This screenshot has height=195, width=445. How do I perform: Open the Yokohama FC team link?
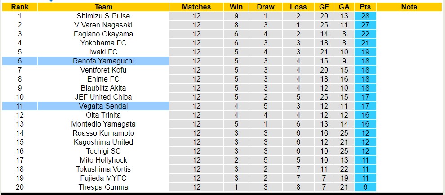(103, 43)
